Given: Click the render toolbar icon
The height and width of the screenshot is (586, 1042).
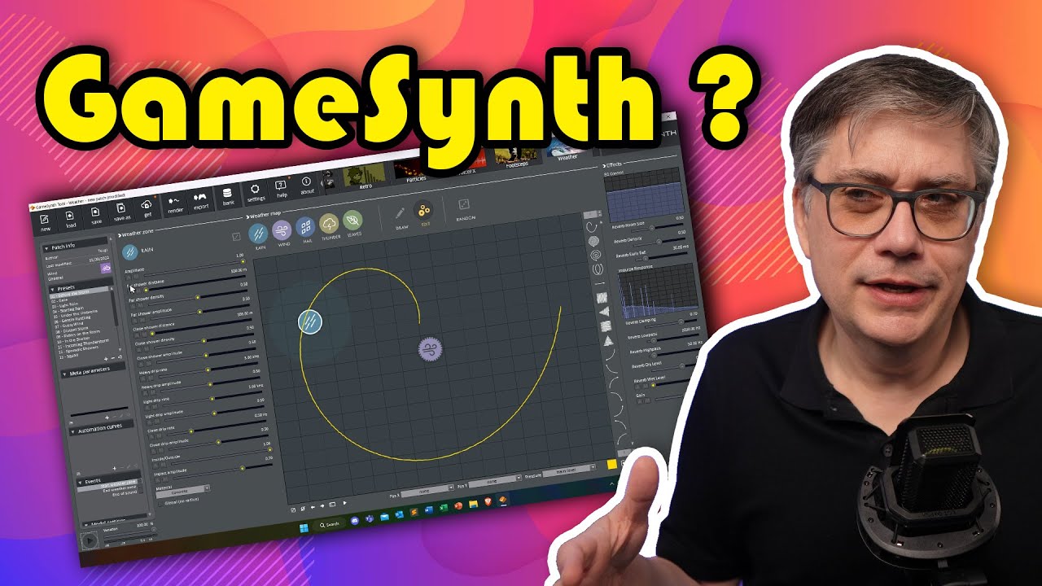Looking at the screenshot, I should coord(174,202).
